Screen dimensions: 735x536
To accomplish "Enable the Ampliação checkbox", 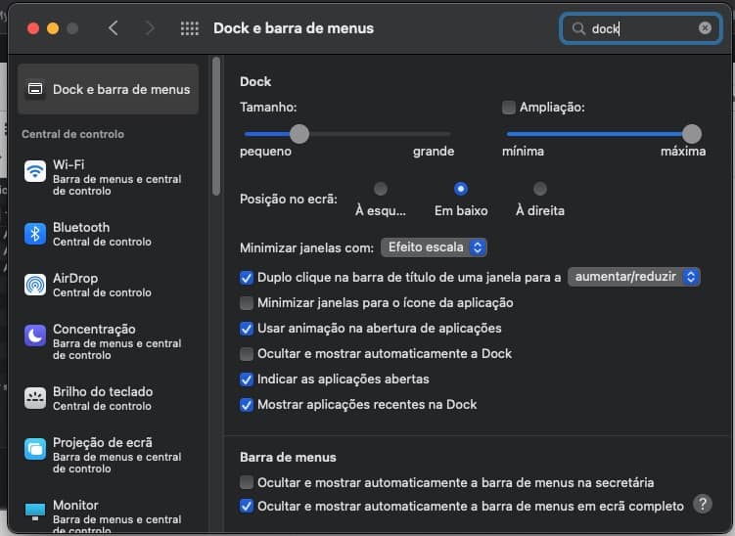I will pyautogui.click(x=509, y=107).
